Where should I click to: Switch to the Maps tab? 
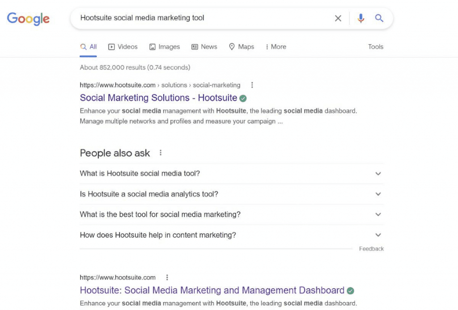[241, 46]
